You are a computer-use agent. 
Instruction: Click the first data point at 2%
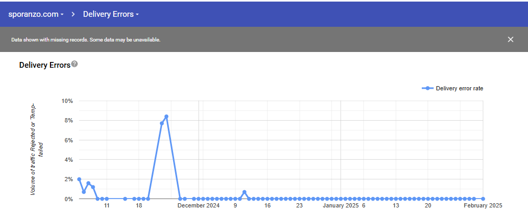pos(79,179)
